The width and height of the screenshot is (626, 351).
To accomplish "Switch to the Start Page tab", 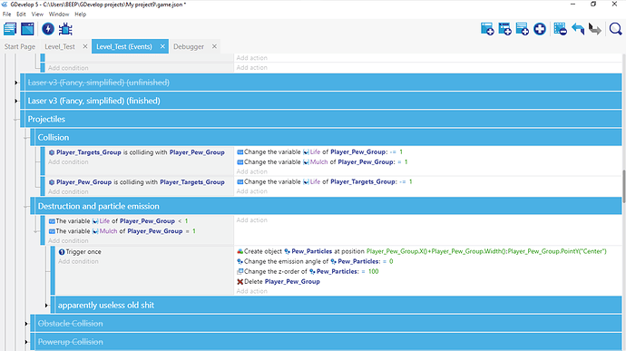I will [20, 47].
